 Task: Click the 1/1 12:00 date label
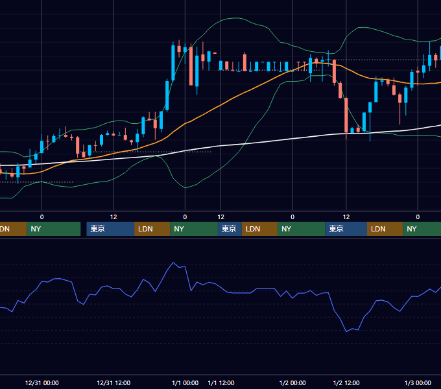tap(221, 383)
